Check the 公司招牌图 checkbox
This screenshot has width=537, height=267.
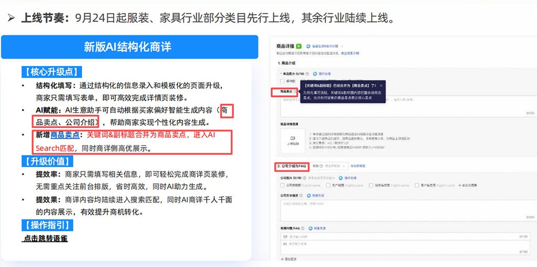coord(283,185)
